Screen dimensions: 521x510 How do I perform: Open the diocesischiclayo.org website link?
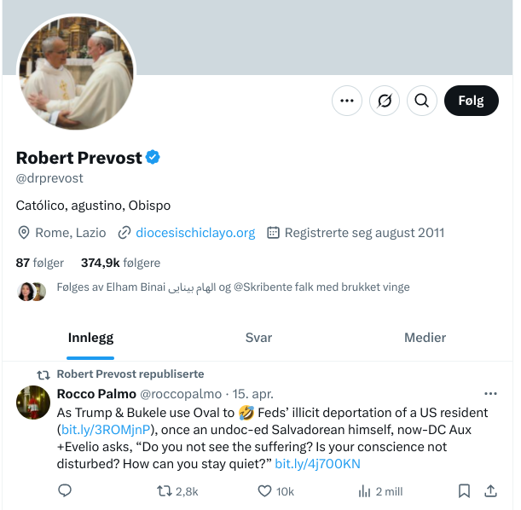[x=195, y=232]
